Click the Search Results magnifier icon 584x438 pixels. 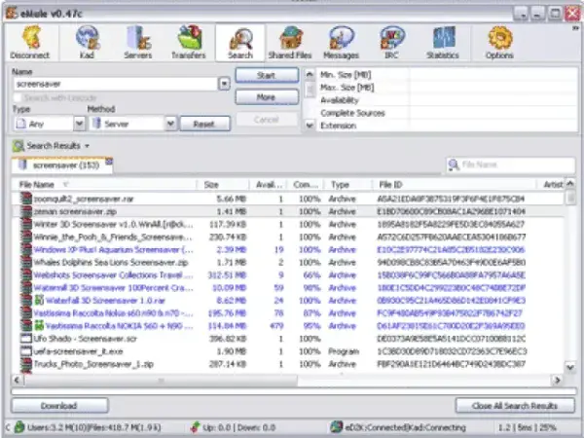coord(18,146)
